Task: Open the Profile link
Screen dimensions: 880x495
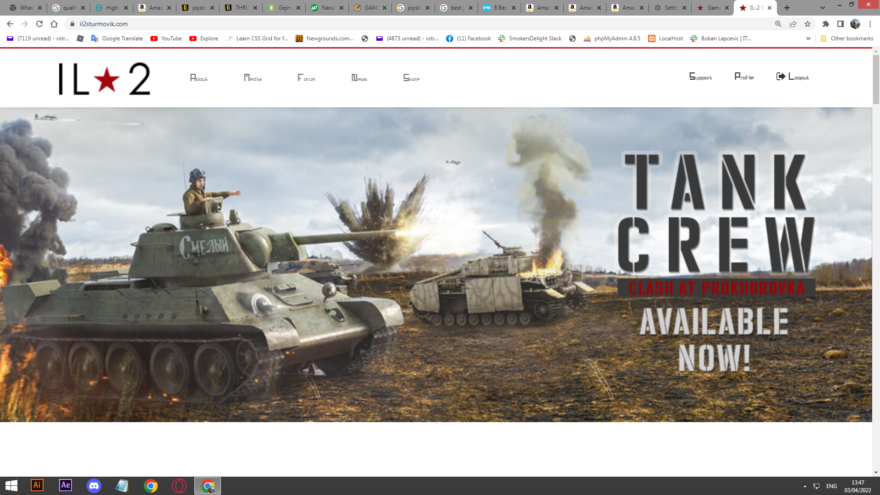Action: click(x=744, y=77)
